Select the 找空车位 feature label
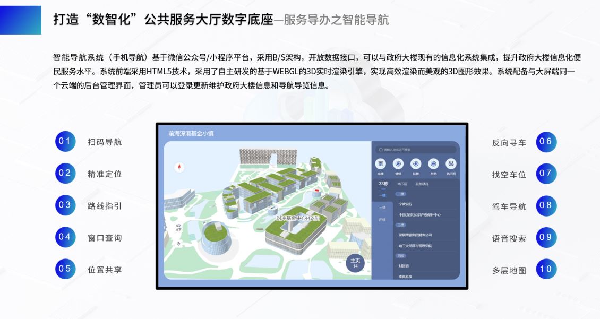Screen dimensions: 600x319 509,175
